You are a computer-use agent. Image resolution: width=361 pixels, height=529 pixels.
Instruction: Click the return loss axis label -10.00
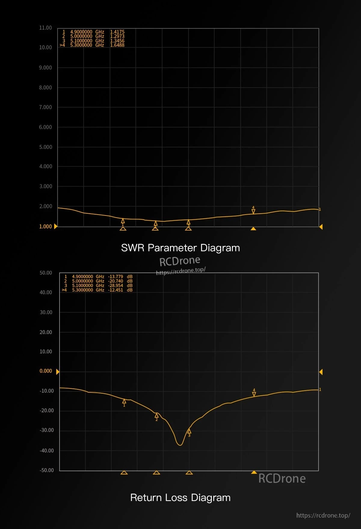(x=47, y=391)
